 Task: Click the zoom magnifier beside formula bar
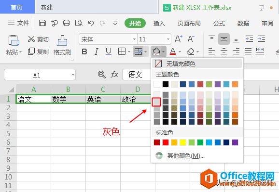click(102, 75)
